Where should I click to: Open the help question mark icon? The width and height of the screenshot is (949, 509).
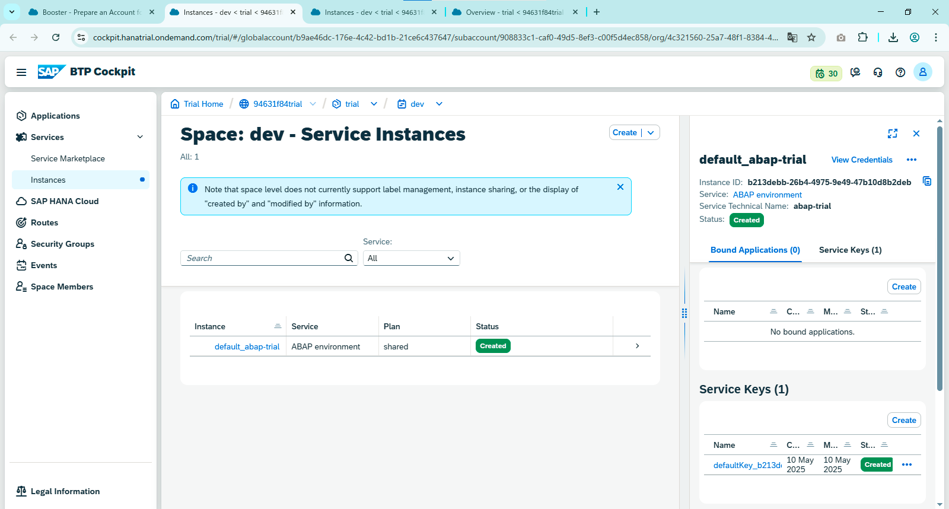[x=900, y=72]
